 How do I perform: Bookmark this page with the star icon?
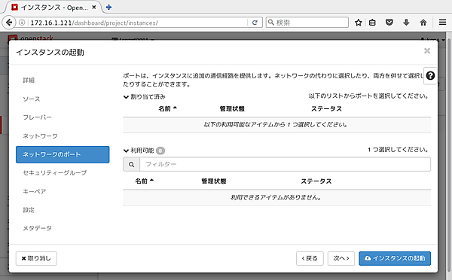coord(359,23)
